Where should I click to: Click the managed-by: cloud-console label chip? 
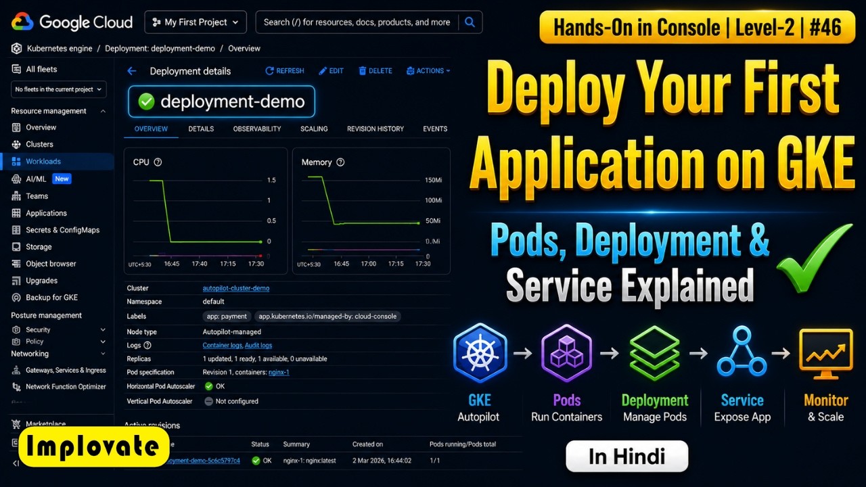tap(327, 316)
